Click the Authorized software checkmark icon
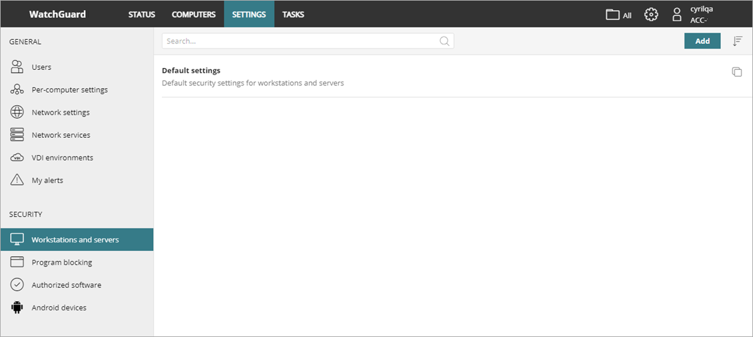 [x=17, y=284]
